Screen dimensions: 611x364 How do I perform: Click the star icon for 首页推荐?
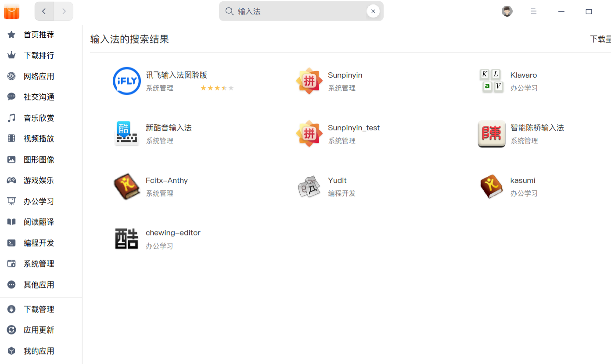11,35
